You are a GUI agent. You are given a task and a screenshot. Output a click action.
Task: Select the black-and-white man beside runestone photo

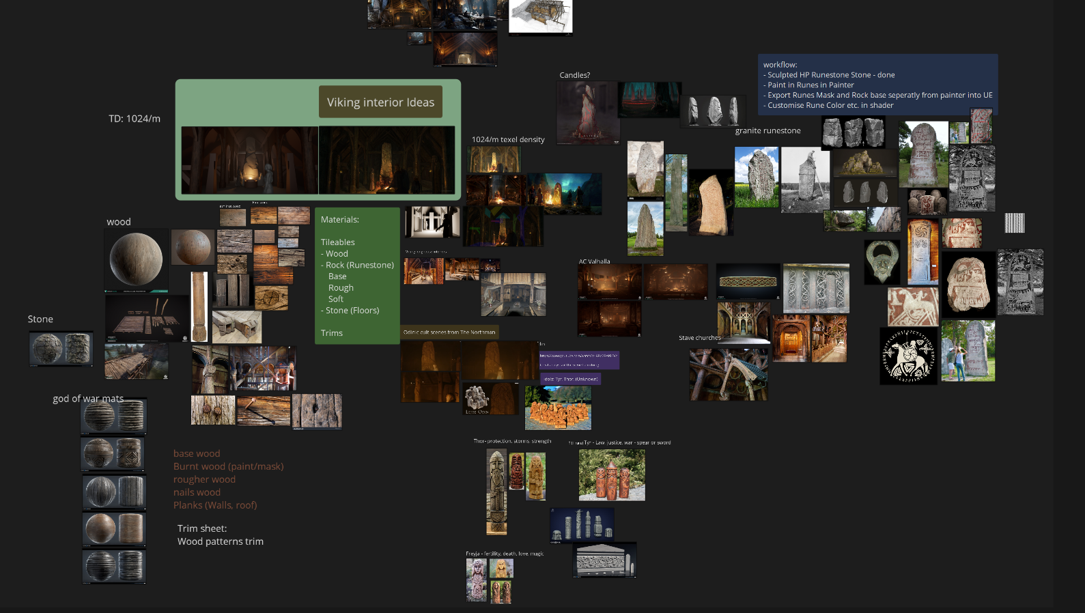point(805,180)
